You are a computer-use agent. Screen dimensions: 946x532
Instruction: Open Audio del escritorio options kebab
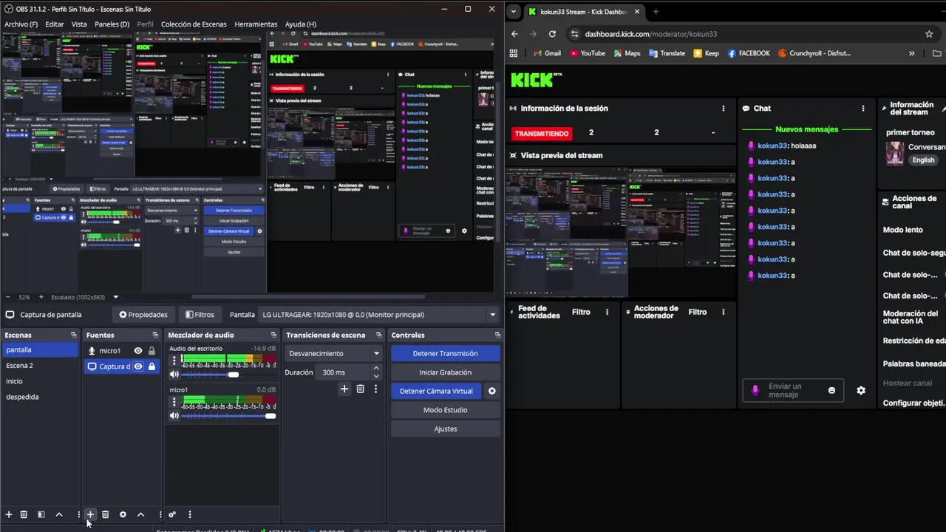pos(174,361)
